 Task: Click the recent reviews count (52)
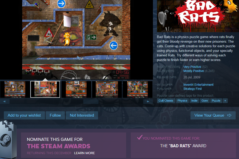click(x=205, y=67)
